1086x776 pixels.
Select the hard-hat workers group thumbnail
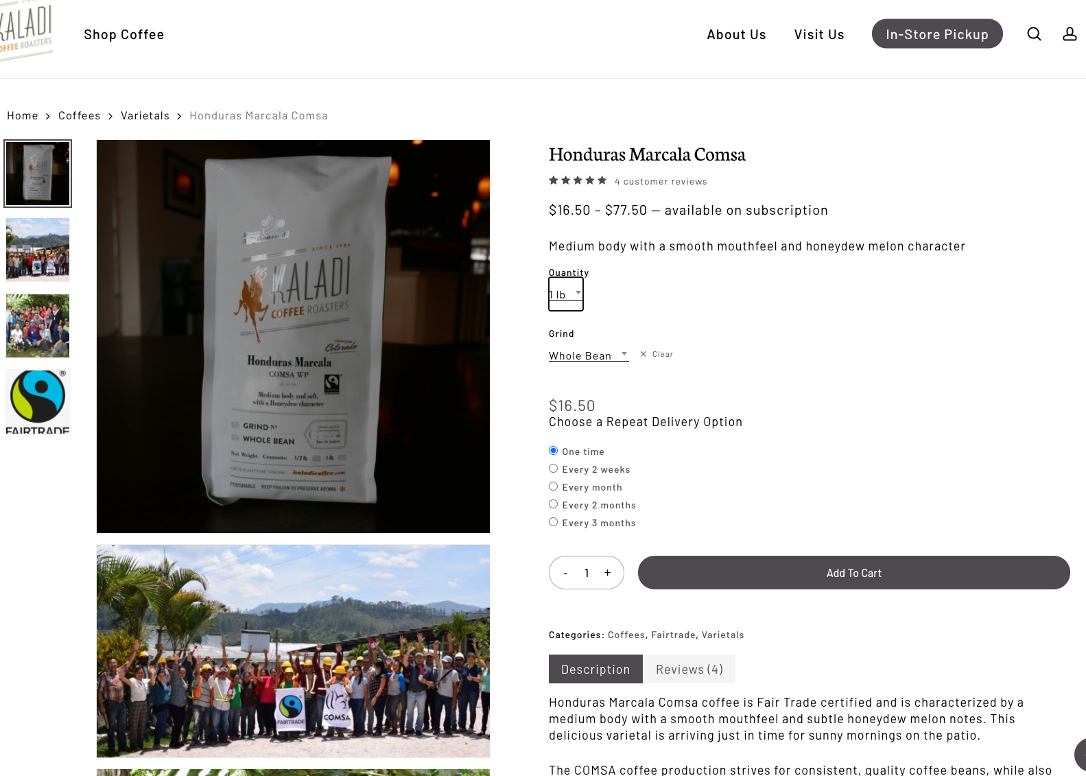38,250
